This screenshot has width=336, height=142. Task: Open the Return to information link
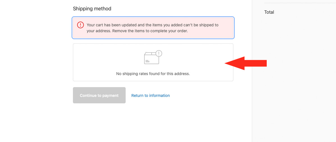[150, 96]
